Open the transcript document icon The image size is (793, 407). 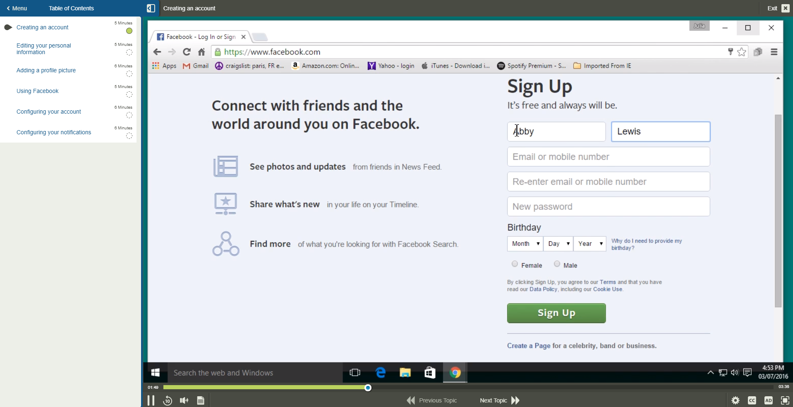tap(201, 400)
